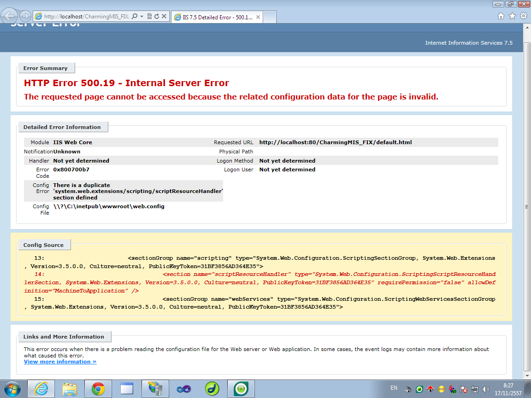Click the localhost URL address field
This screenshot has width=531, height=398.
[x=83, y=17]
